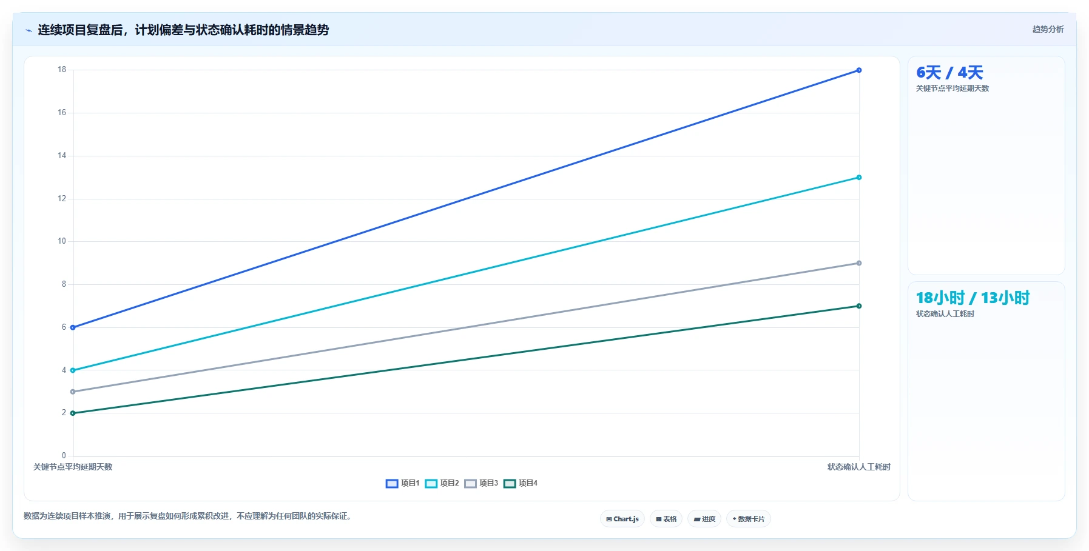Toggle 项目2 series in the chart legend

click(442, 483)
